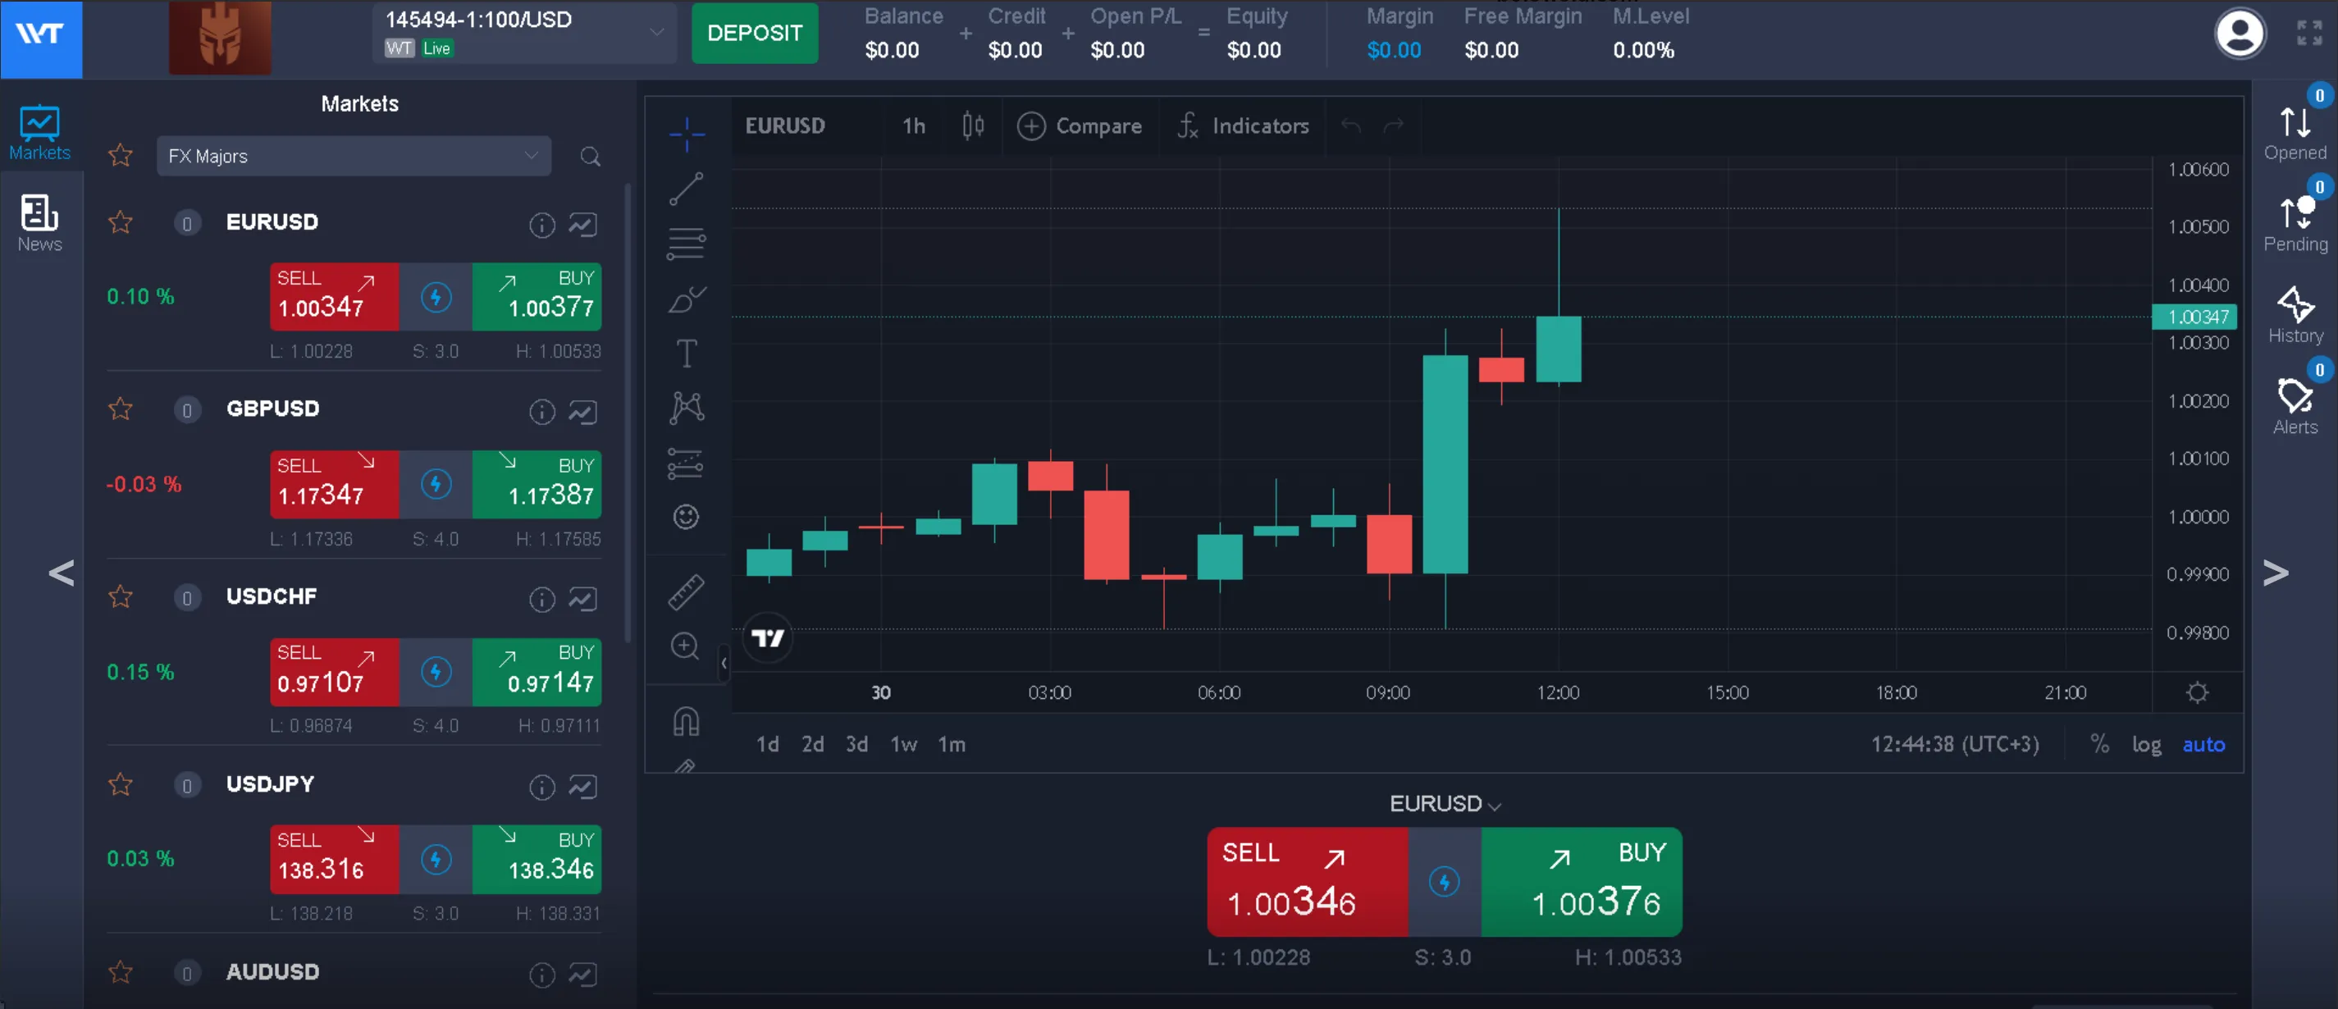Select the trend line drawing tool

pyautogui.click(x=686, y=189)
